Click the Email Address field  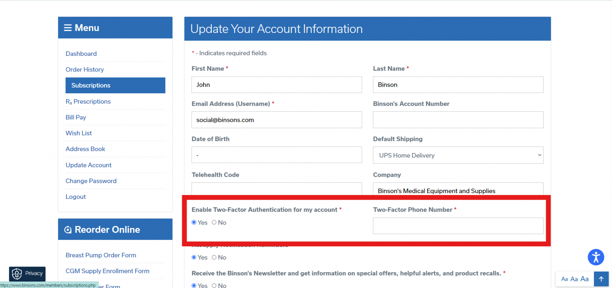tap(277, 120)
